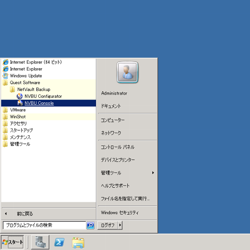Go back with 前に戻る
The image size is (250, 250).
coord(49,214)
